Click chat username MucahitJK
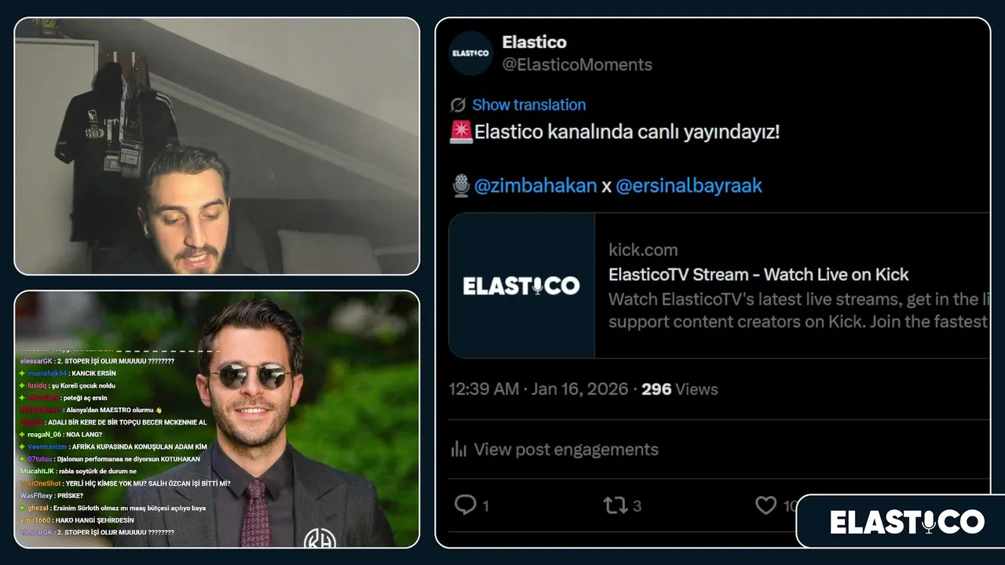 tap(37, 471)
